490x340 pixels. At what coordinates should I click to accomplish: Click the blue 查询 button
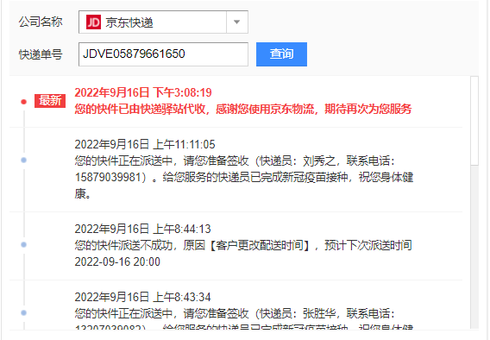pyautogui.click(x=281, y=54)
